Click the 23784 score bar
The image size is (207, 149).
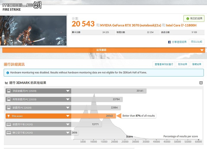coord(97,99)
